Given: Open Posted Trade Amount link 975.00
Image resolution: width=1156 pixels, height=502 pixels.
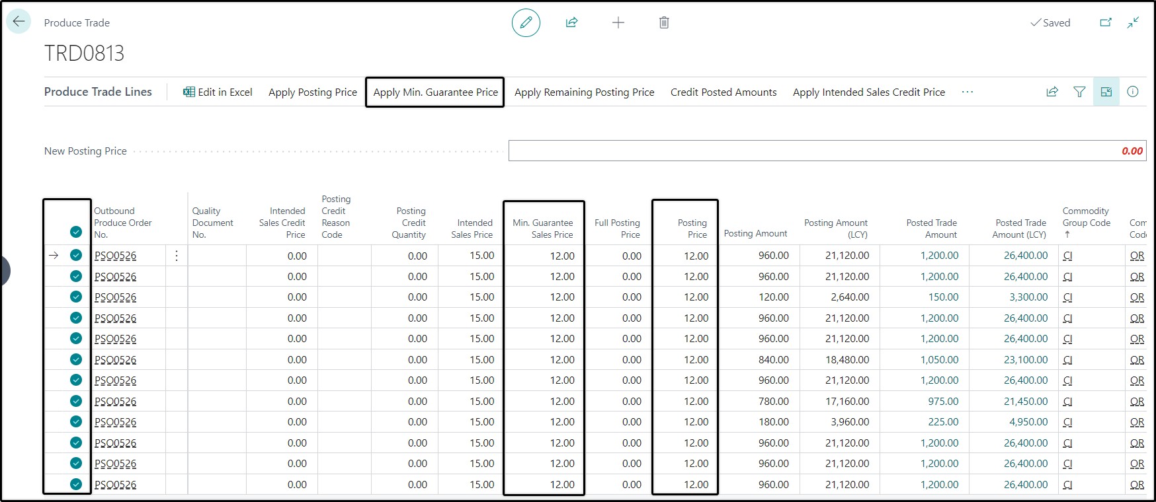Looking at the screenshot, I should click(944, 402).
